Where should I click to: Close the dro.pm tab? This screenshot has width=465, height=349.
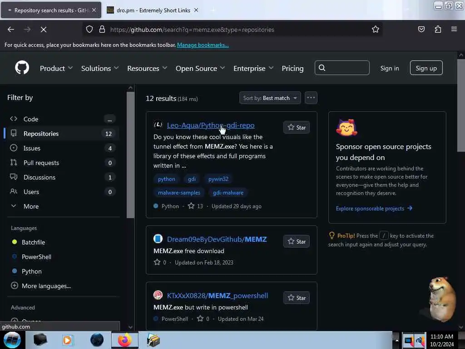pyautogui.click(x=196, y=10)
